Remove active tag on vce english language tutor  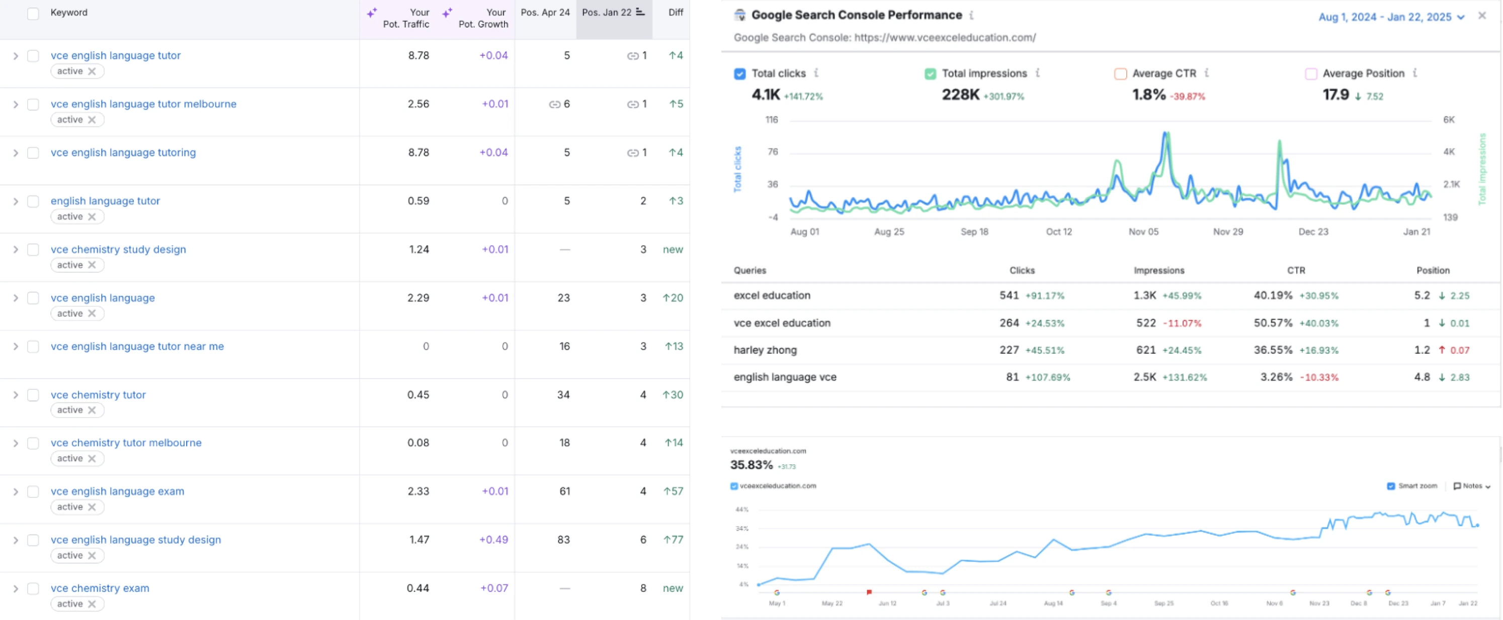[x=92, y=71]
